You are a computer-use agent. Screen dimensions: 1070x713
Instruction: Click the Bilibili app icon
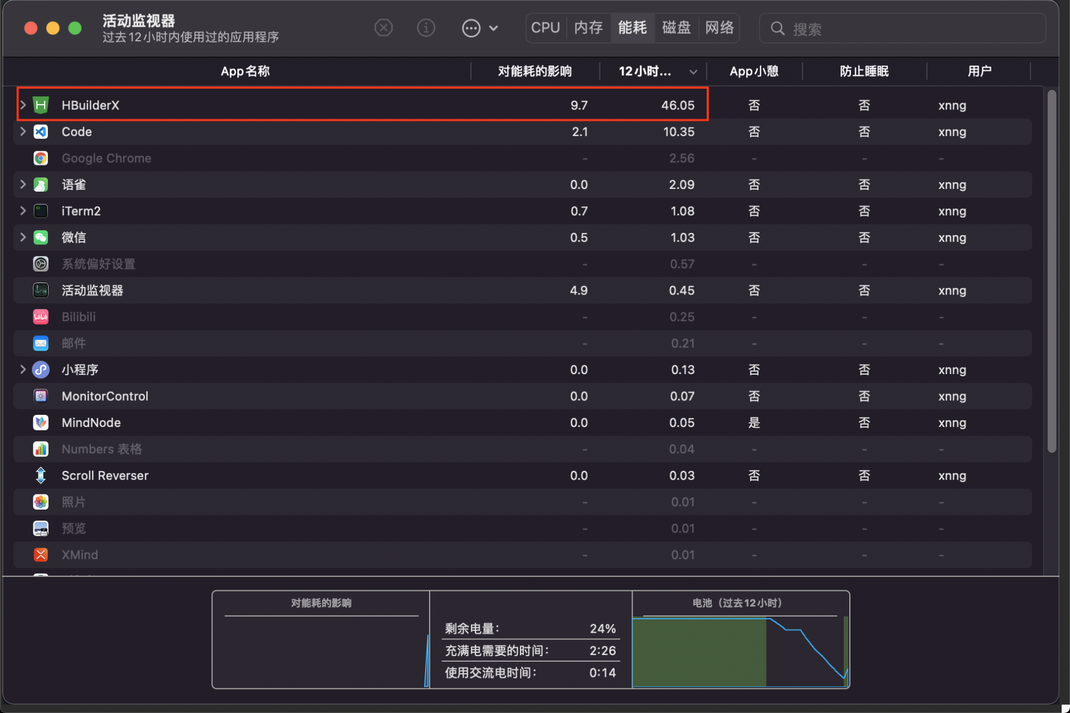41,317
